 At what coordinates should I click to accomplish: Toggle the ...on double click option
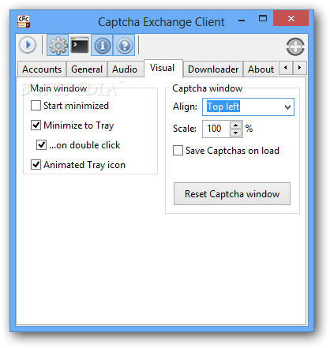click(x=41, y=145)
